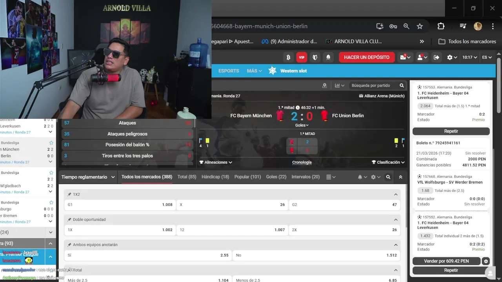Image resolution: width=502 pixels, height=282 pixels.
Task: Click the Búsqueda por partido search field
Action: click(371, 85)
